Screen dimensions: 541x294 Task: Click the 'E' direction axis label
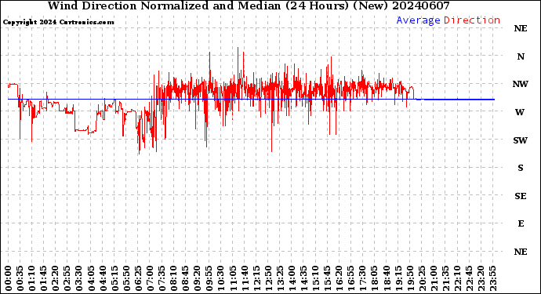pos(521,223)
